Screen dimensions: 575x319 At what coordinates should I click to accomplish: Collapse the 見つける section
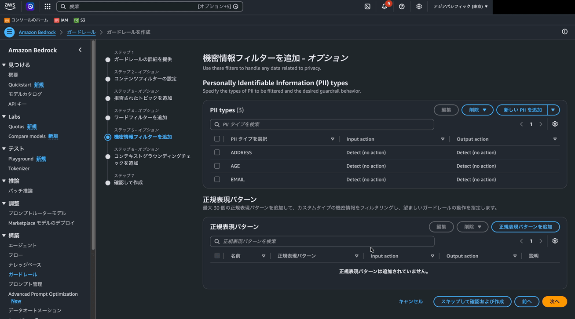point(4,65)
